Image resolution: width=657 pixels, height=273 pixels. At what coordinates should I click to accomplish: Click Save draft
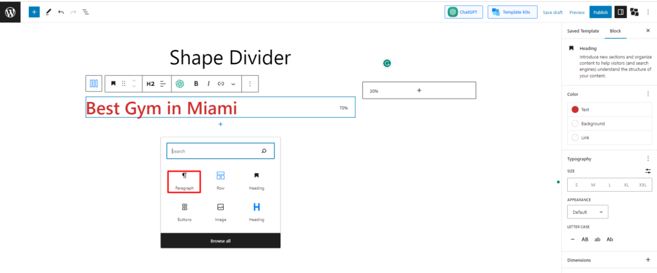[x=552, y=13]
